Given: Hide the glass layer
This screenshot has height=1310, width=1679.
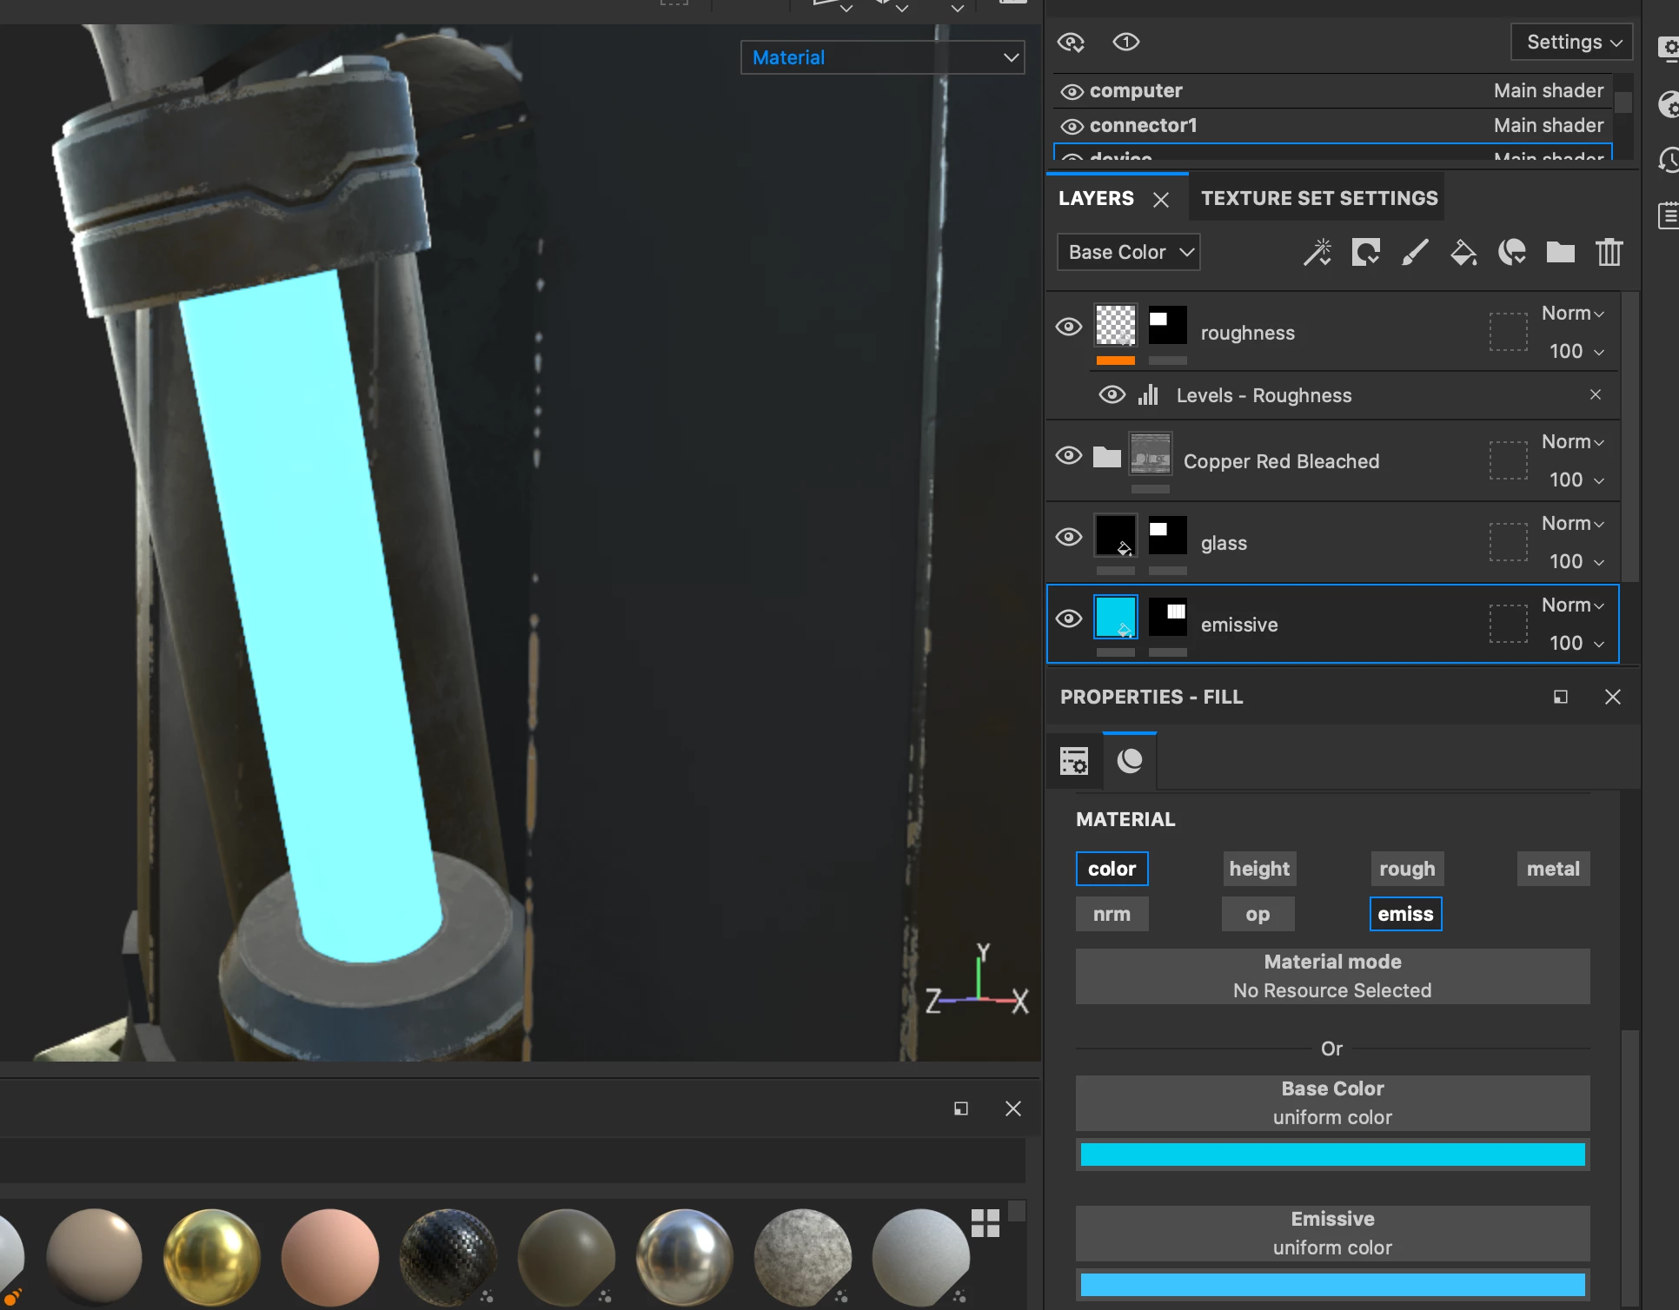Looking at the screenshot, I should [x=1069, y=538].
